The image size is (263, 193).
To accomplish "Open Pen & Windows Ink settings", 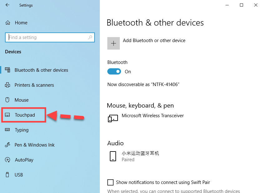I will (34, 145).
